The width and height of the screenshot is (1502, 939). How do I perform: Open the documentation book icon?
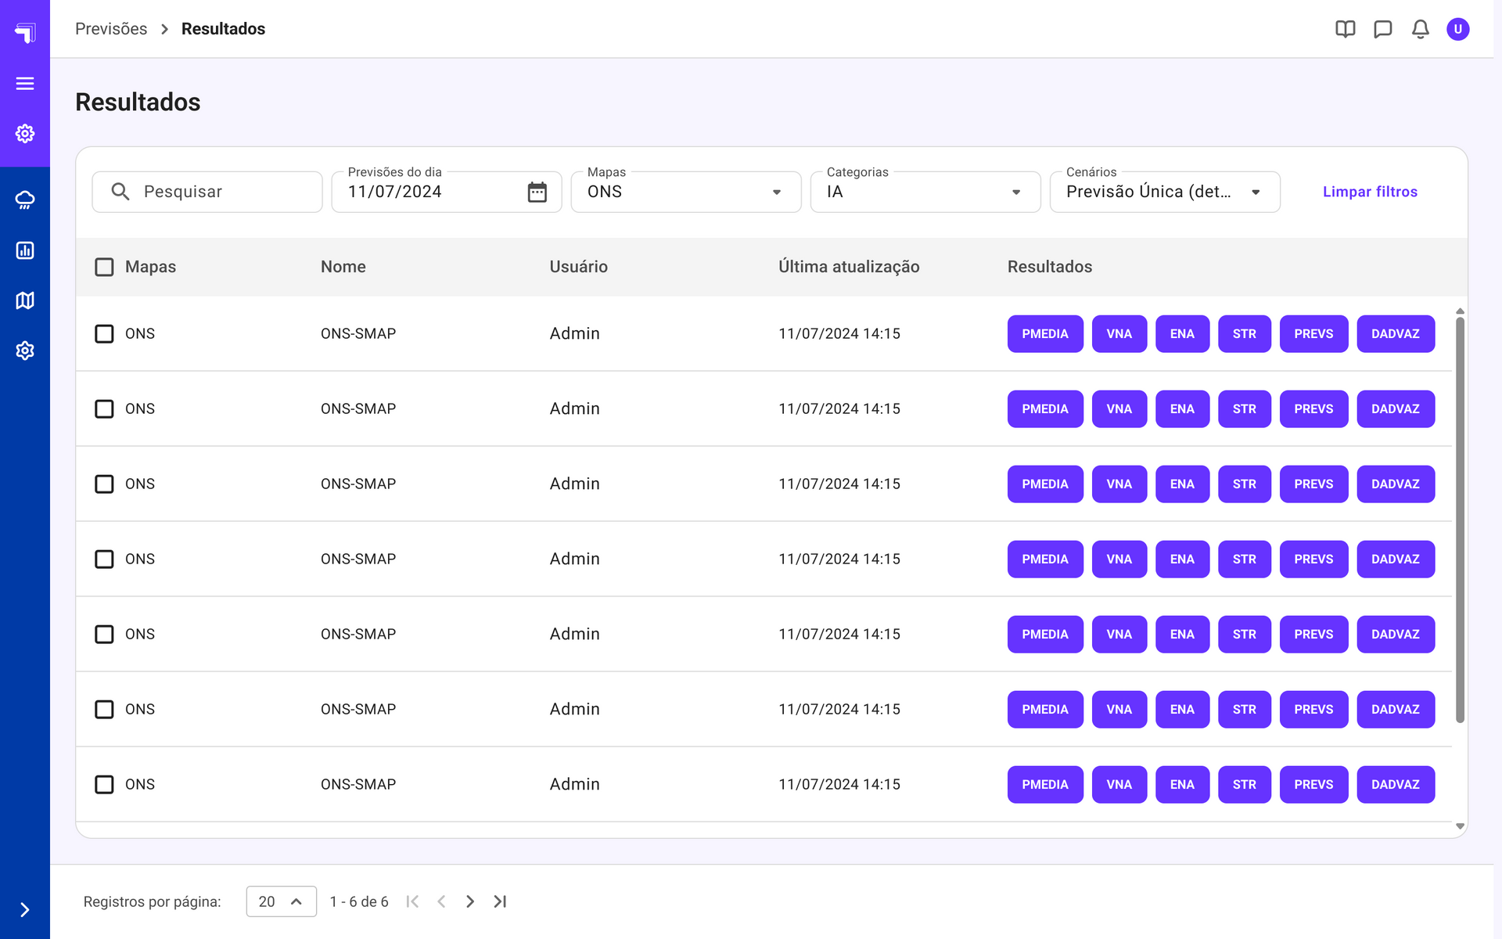pos(1345,29)
